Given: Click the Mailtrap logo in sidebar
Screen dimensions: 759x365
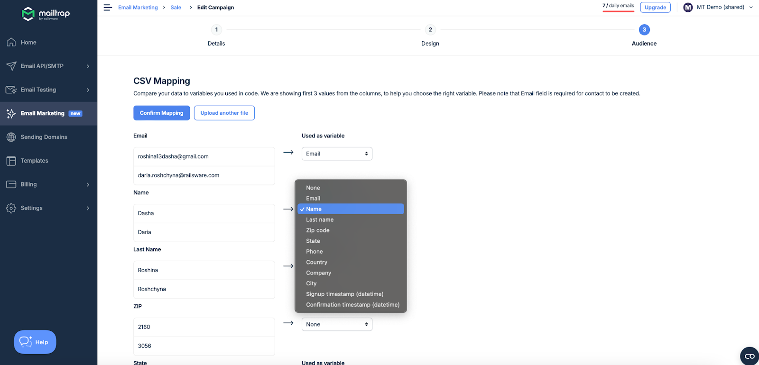Looking at the screenshot, I should [46, 14].
